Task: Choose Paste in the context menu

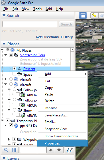Action: [x=62, y=94]
